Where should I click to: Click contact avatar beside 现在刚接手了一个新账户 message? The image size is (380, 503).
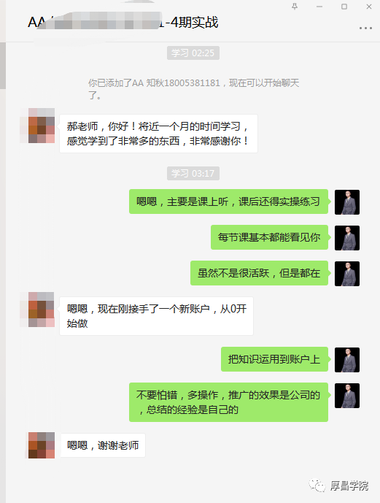click(42, 310)
